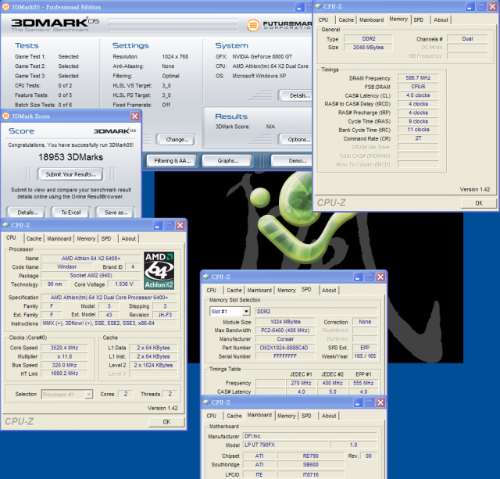Screen dimensions: 500x479
Task: Click the CPU-Z processor window title icon
Action: click(5, 225)
